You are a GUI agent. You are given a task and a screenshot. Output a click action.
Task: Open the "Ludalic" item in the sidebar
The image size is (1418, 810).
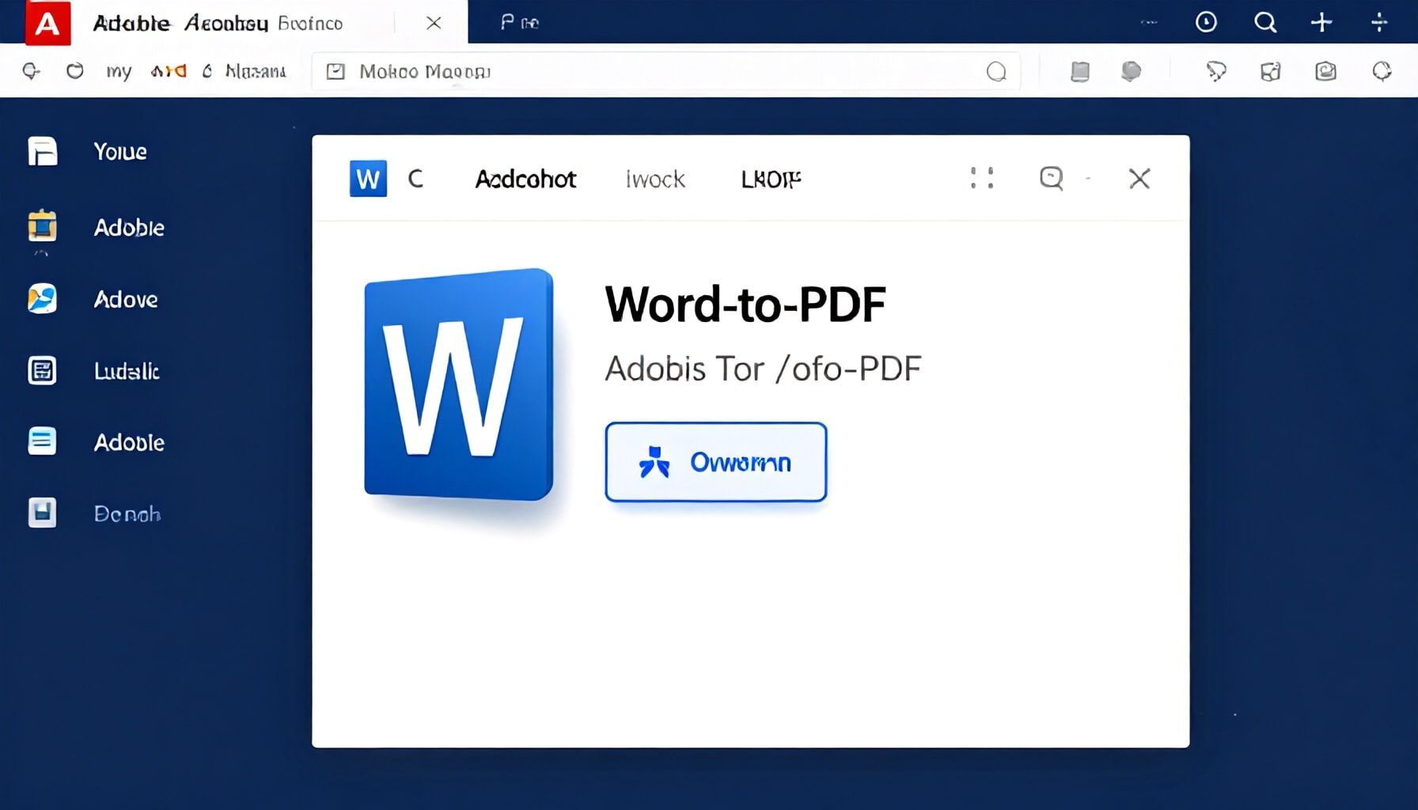coord(93,370)
